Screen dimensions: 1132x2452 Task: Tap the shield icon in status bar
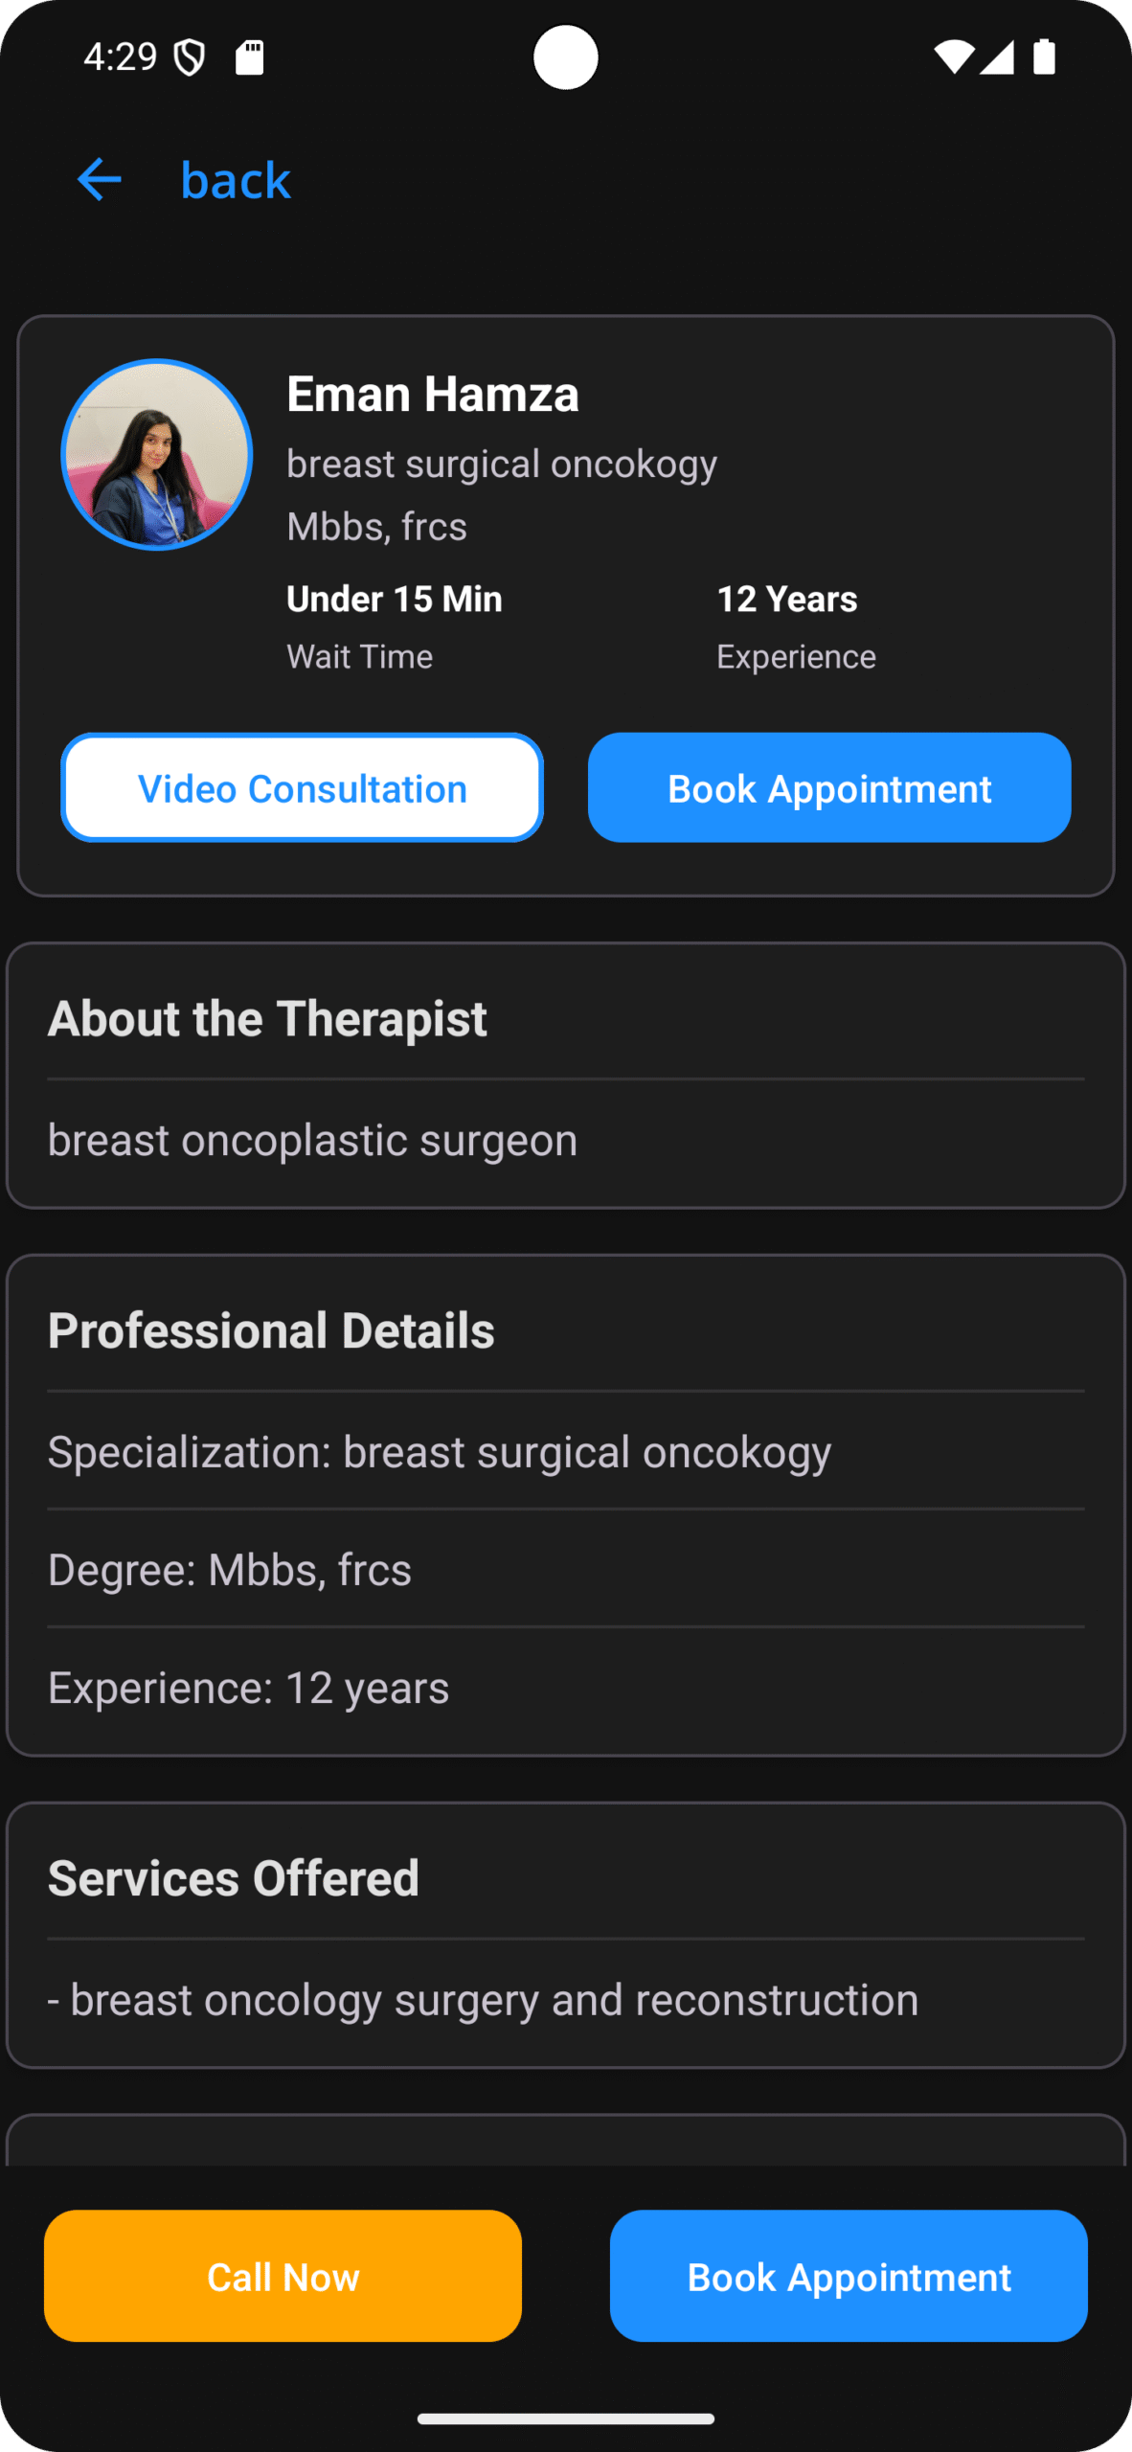point(190,58)
